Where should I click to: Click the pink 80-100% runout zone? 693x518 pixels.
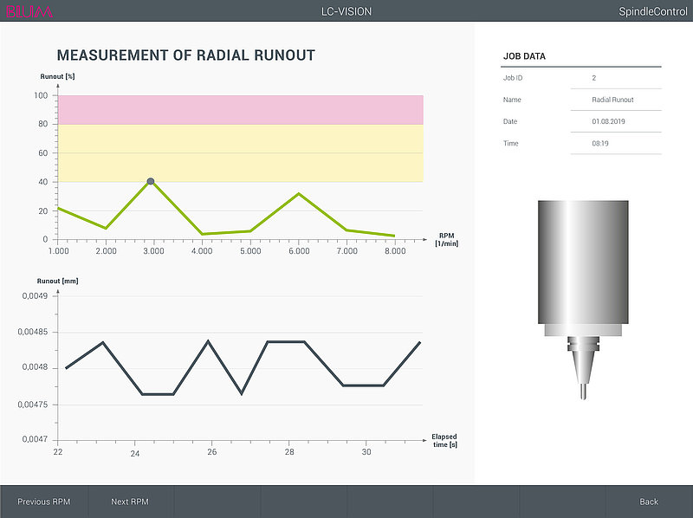point(241,110)
